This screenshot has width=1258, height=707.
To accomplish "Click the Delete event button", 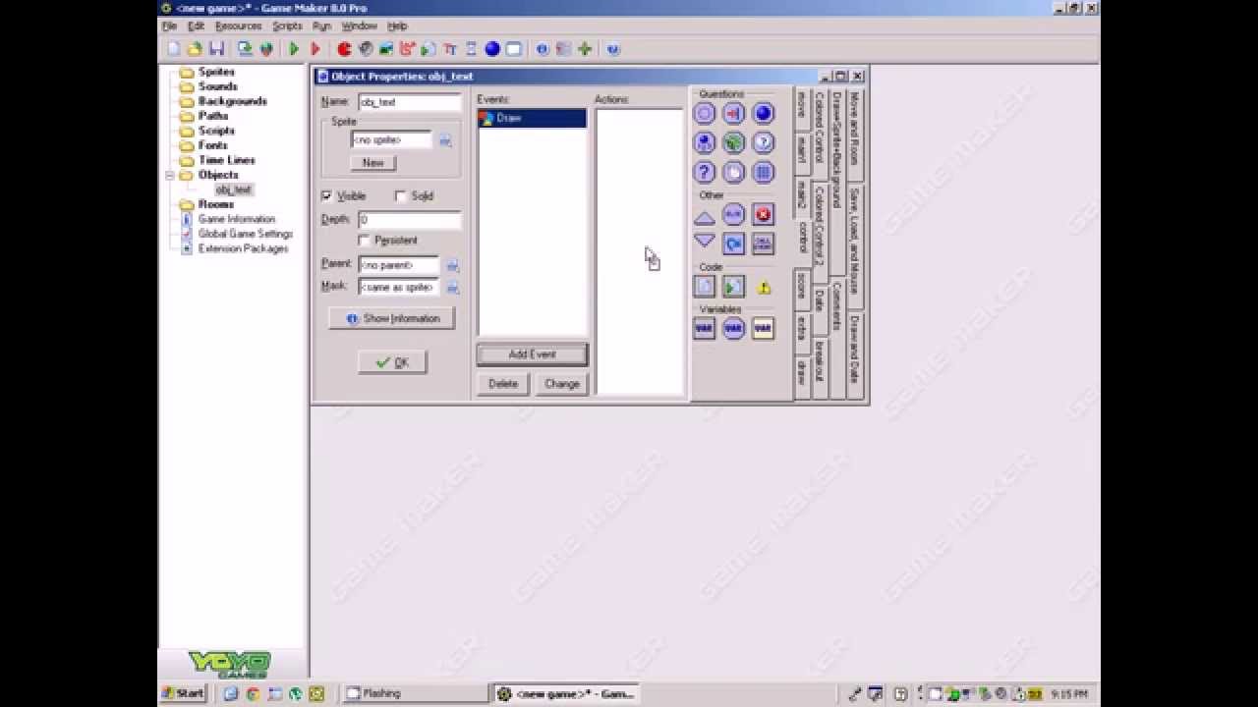I will (503, 384).
